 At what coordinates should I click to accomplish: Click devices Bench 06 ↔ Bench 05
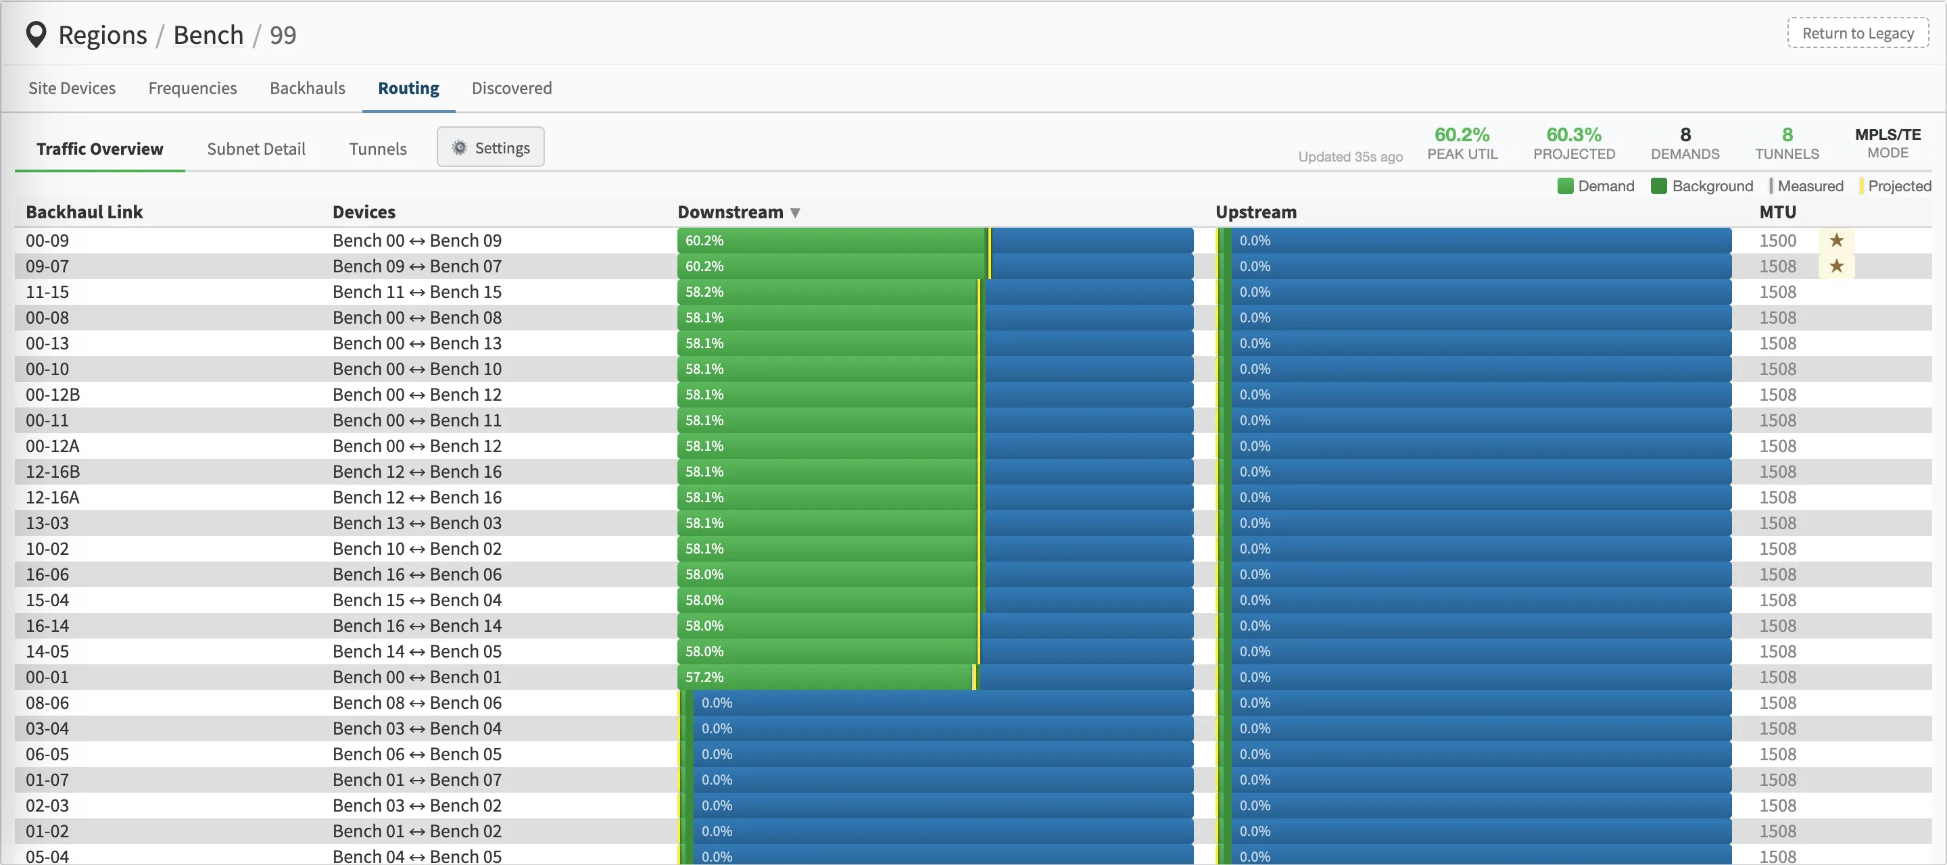click(416, 754)
